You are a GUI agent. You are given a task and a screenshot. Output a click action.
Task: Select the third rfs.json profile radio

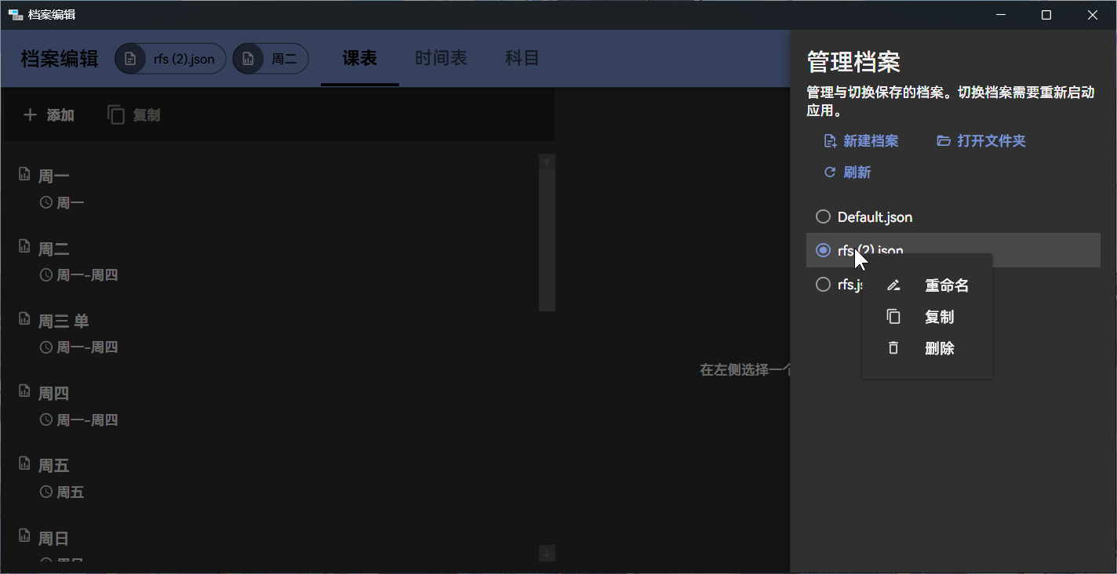(x=823, y=284)
